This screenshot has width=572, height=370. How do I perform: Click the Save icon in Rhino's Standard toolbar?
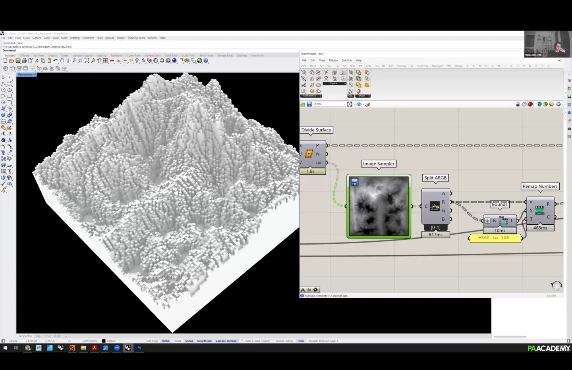(x=18, y=61)
